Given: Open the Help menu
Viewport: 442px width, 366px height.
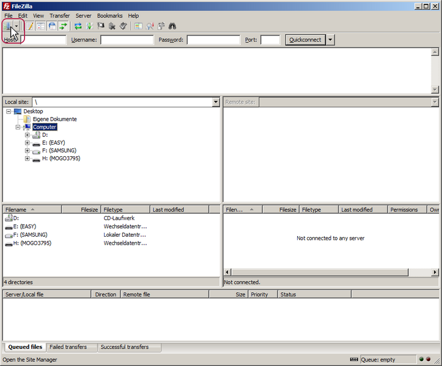Looking at the screenshot, I should [x=133, y=16].
